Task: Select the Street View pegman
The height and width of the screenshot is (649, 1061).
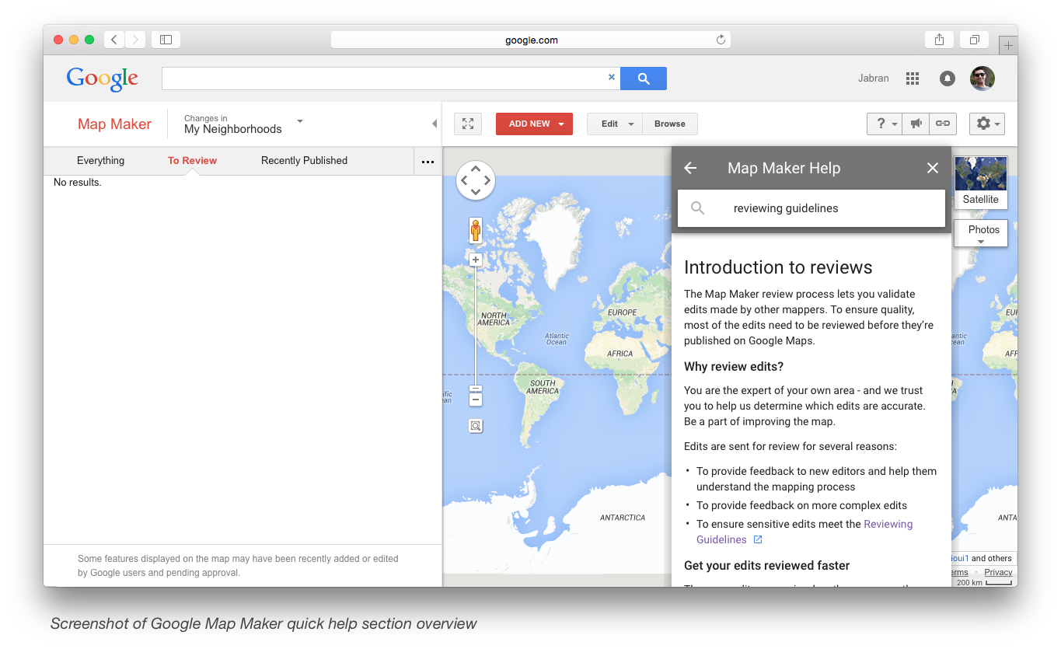Action: (x=475, y=230)
